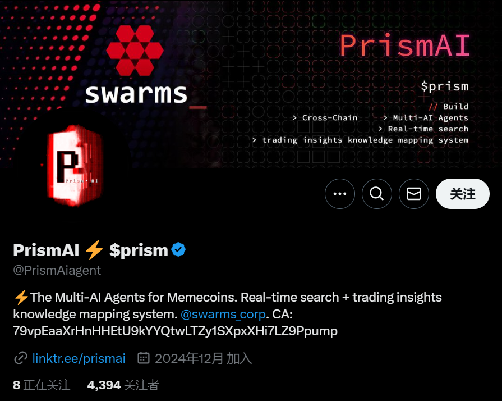Click the lightning bolt emoji in display name

point(94,250)
